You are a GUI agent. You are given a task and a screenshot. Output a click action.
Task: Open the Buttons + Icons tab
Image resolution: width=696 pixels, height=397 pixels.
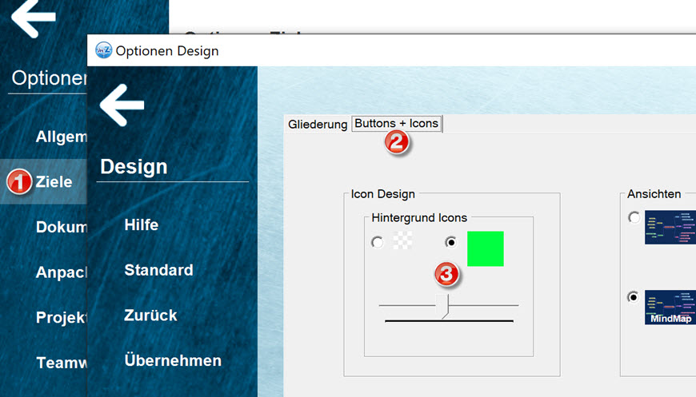[396, 124]
